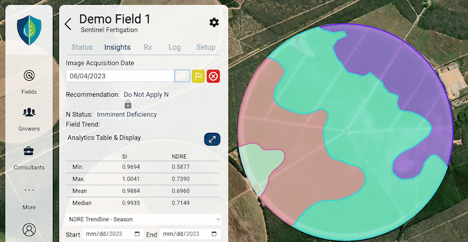The height and width of the screenshot is (242, 468).
Task: Open the user profile icon
Action: click(x=29, y=230)
